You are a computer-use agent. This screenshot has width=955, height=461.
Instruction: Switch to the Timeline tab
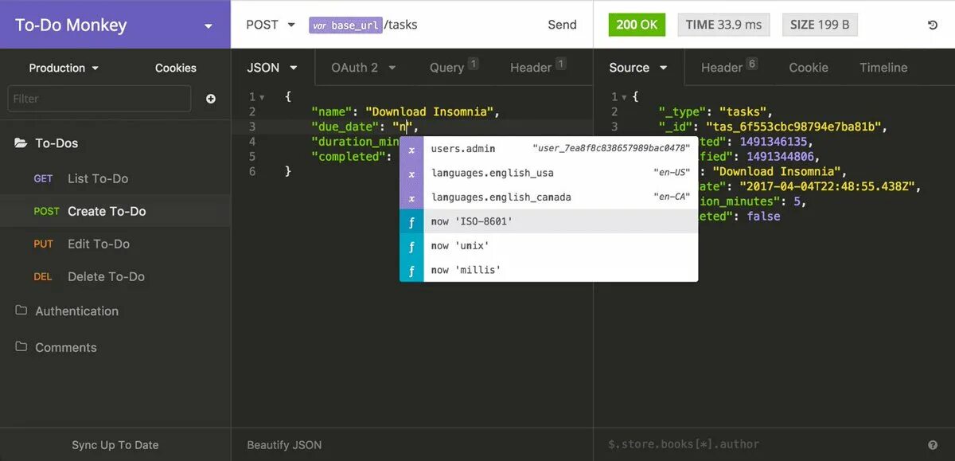(x=883, y=68)
